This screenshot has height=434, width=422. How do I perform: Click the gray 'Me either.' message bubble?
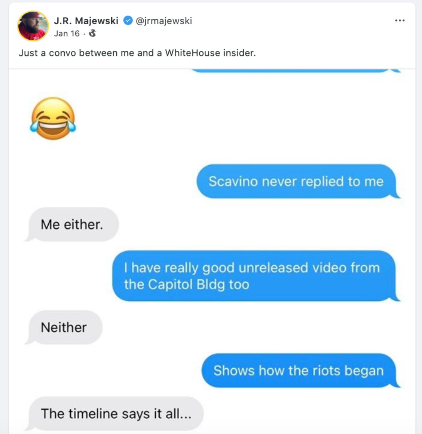coord(72,224)
